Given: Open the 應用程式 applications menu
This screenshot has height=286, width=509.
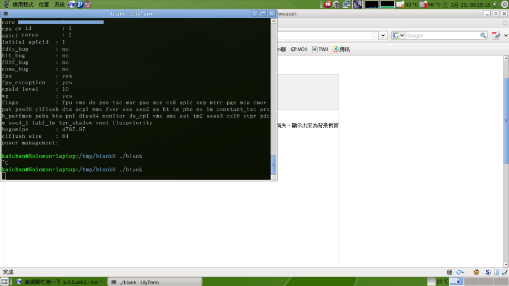Looking at the screenshot, I should coord(19,4).
